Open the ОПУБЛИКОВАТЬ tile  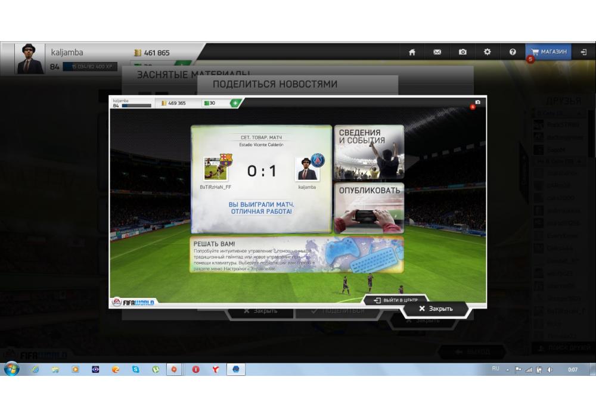pyautogui.click(x=369, y=208)
